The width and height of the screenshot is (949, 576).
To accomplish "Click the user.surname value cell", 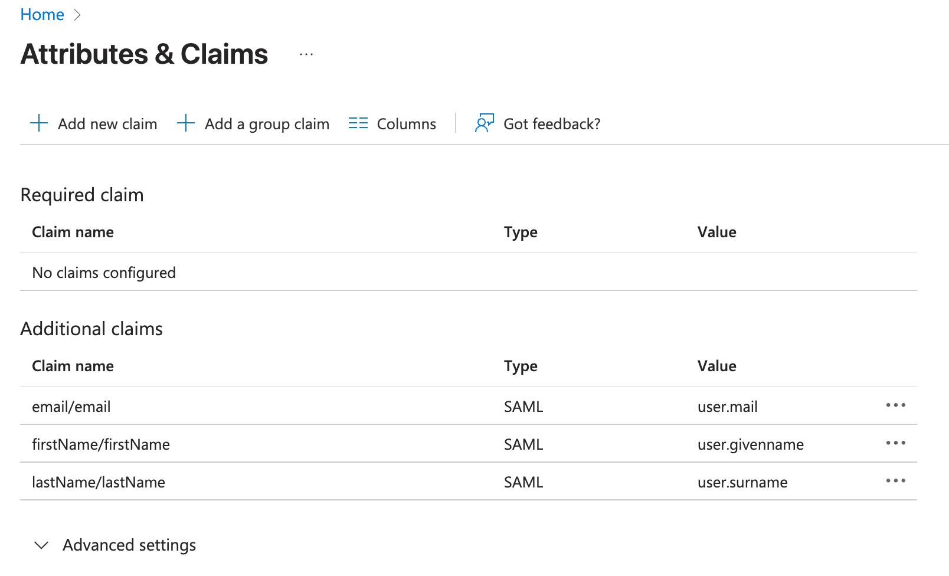I will tap(742, 482).
